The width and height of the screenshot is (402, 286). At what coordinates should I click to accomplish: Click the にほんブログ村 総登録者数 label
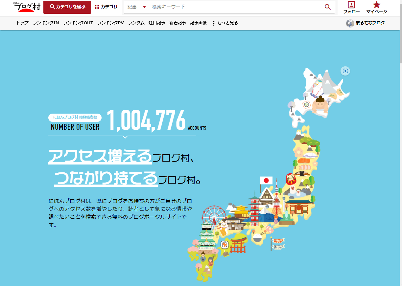75,118
